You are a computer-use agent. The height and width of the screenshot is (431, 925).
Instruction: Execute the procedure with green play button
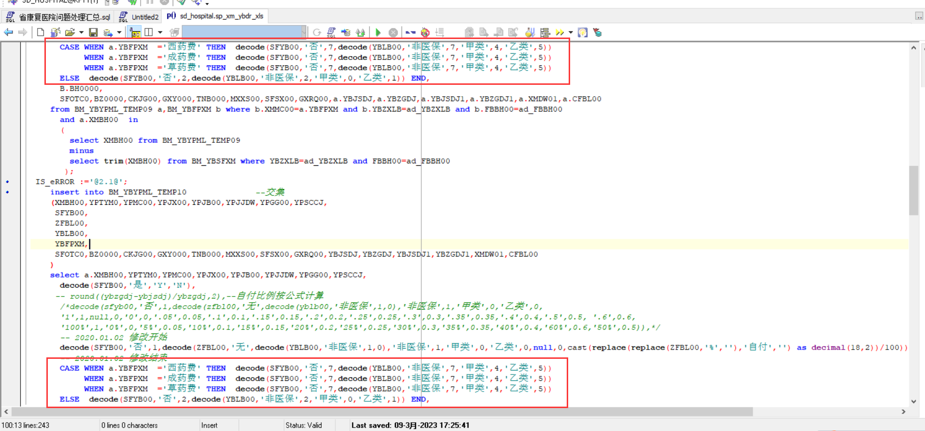tap(378, 32)
